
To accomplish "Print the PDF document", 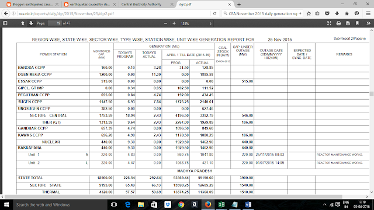I will pos(338,23).
